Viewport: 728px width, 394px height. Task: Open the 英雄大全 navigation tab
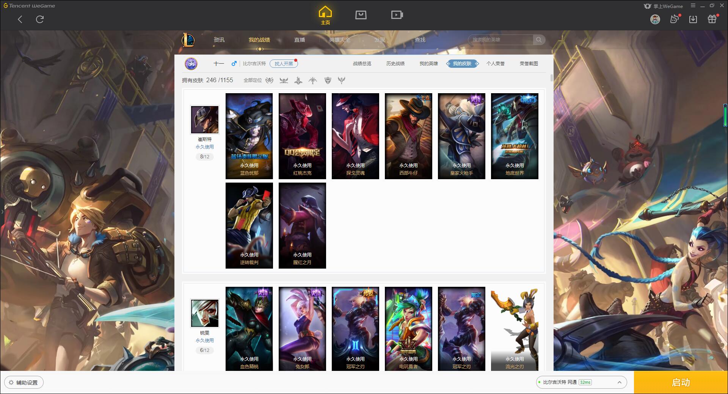pos(340,40)
